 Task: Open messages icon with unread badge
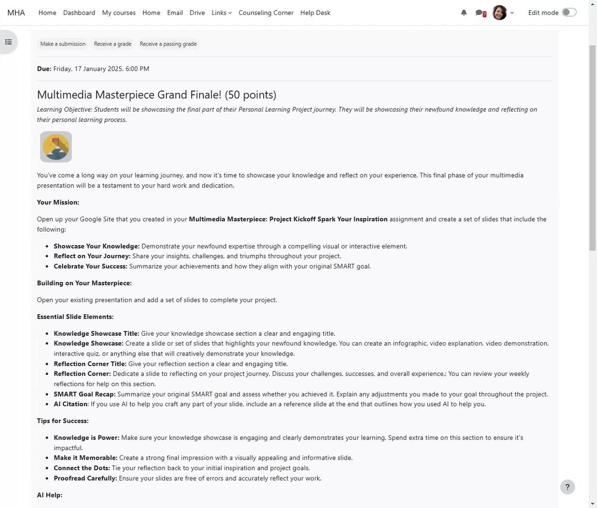[x=480, y=13]
